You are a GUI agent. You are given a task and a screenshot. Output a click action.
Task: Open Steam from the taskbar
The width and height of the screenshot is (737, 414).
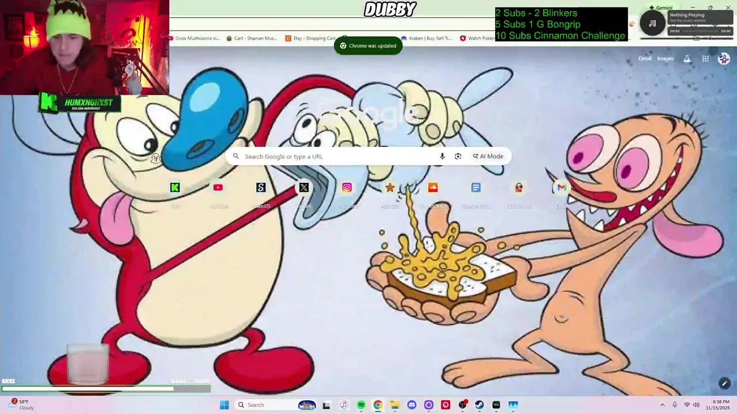[479, 405]
